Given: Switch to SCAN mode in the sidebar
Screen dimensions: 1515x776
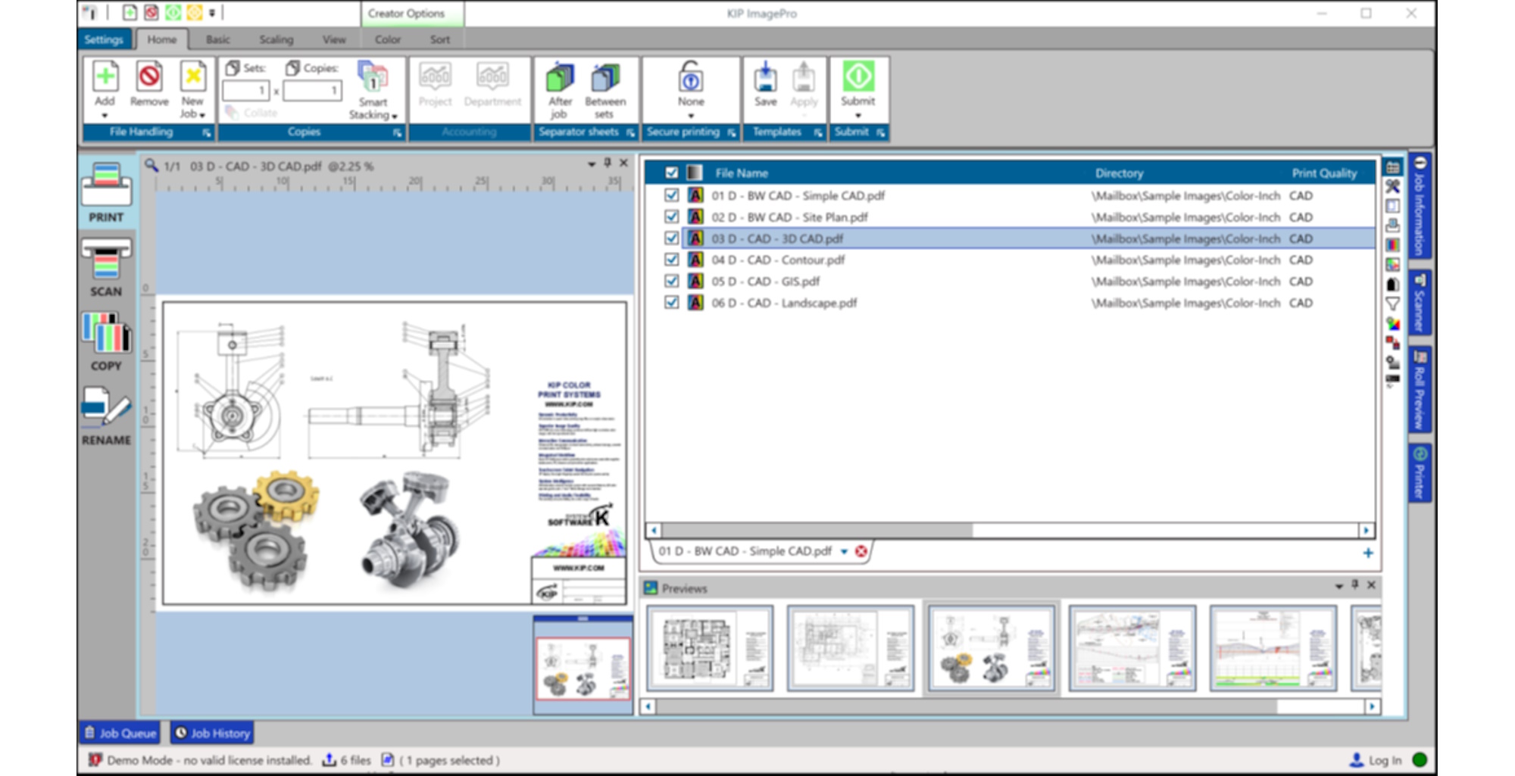Looking at the screenshot, I should [x=106, y=267].
